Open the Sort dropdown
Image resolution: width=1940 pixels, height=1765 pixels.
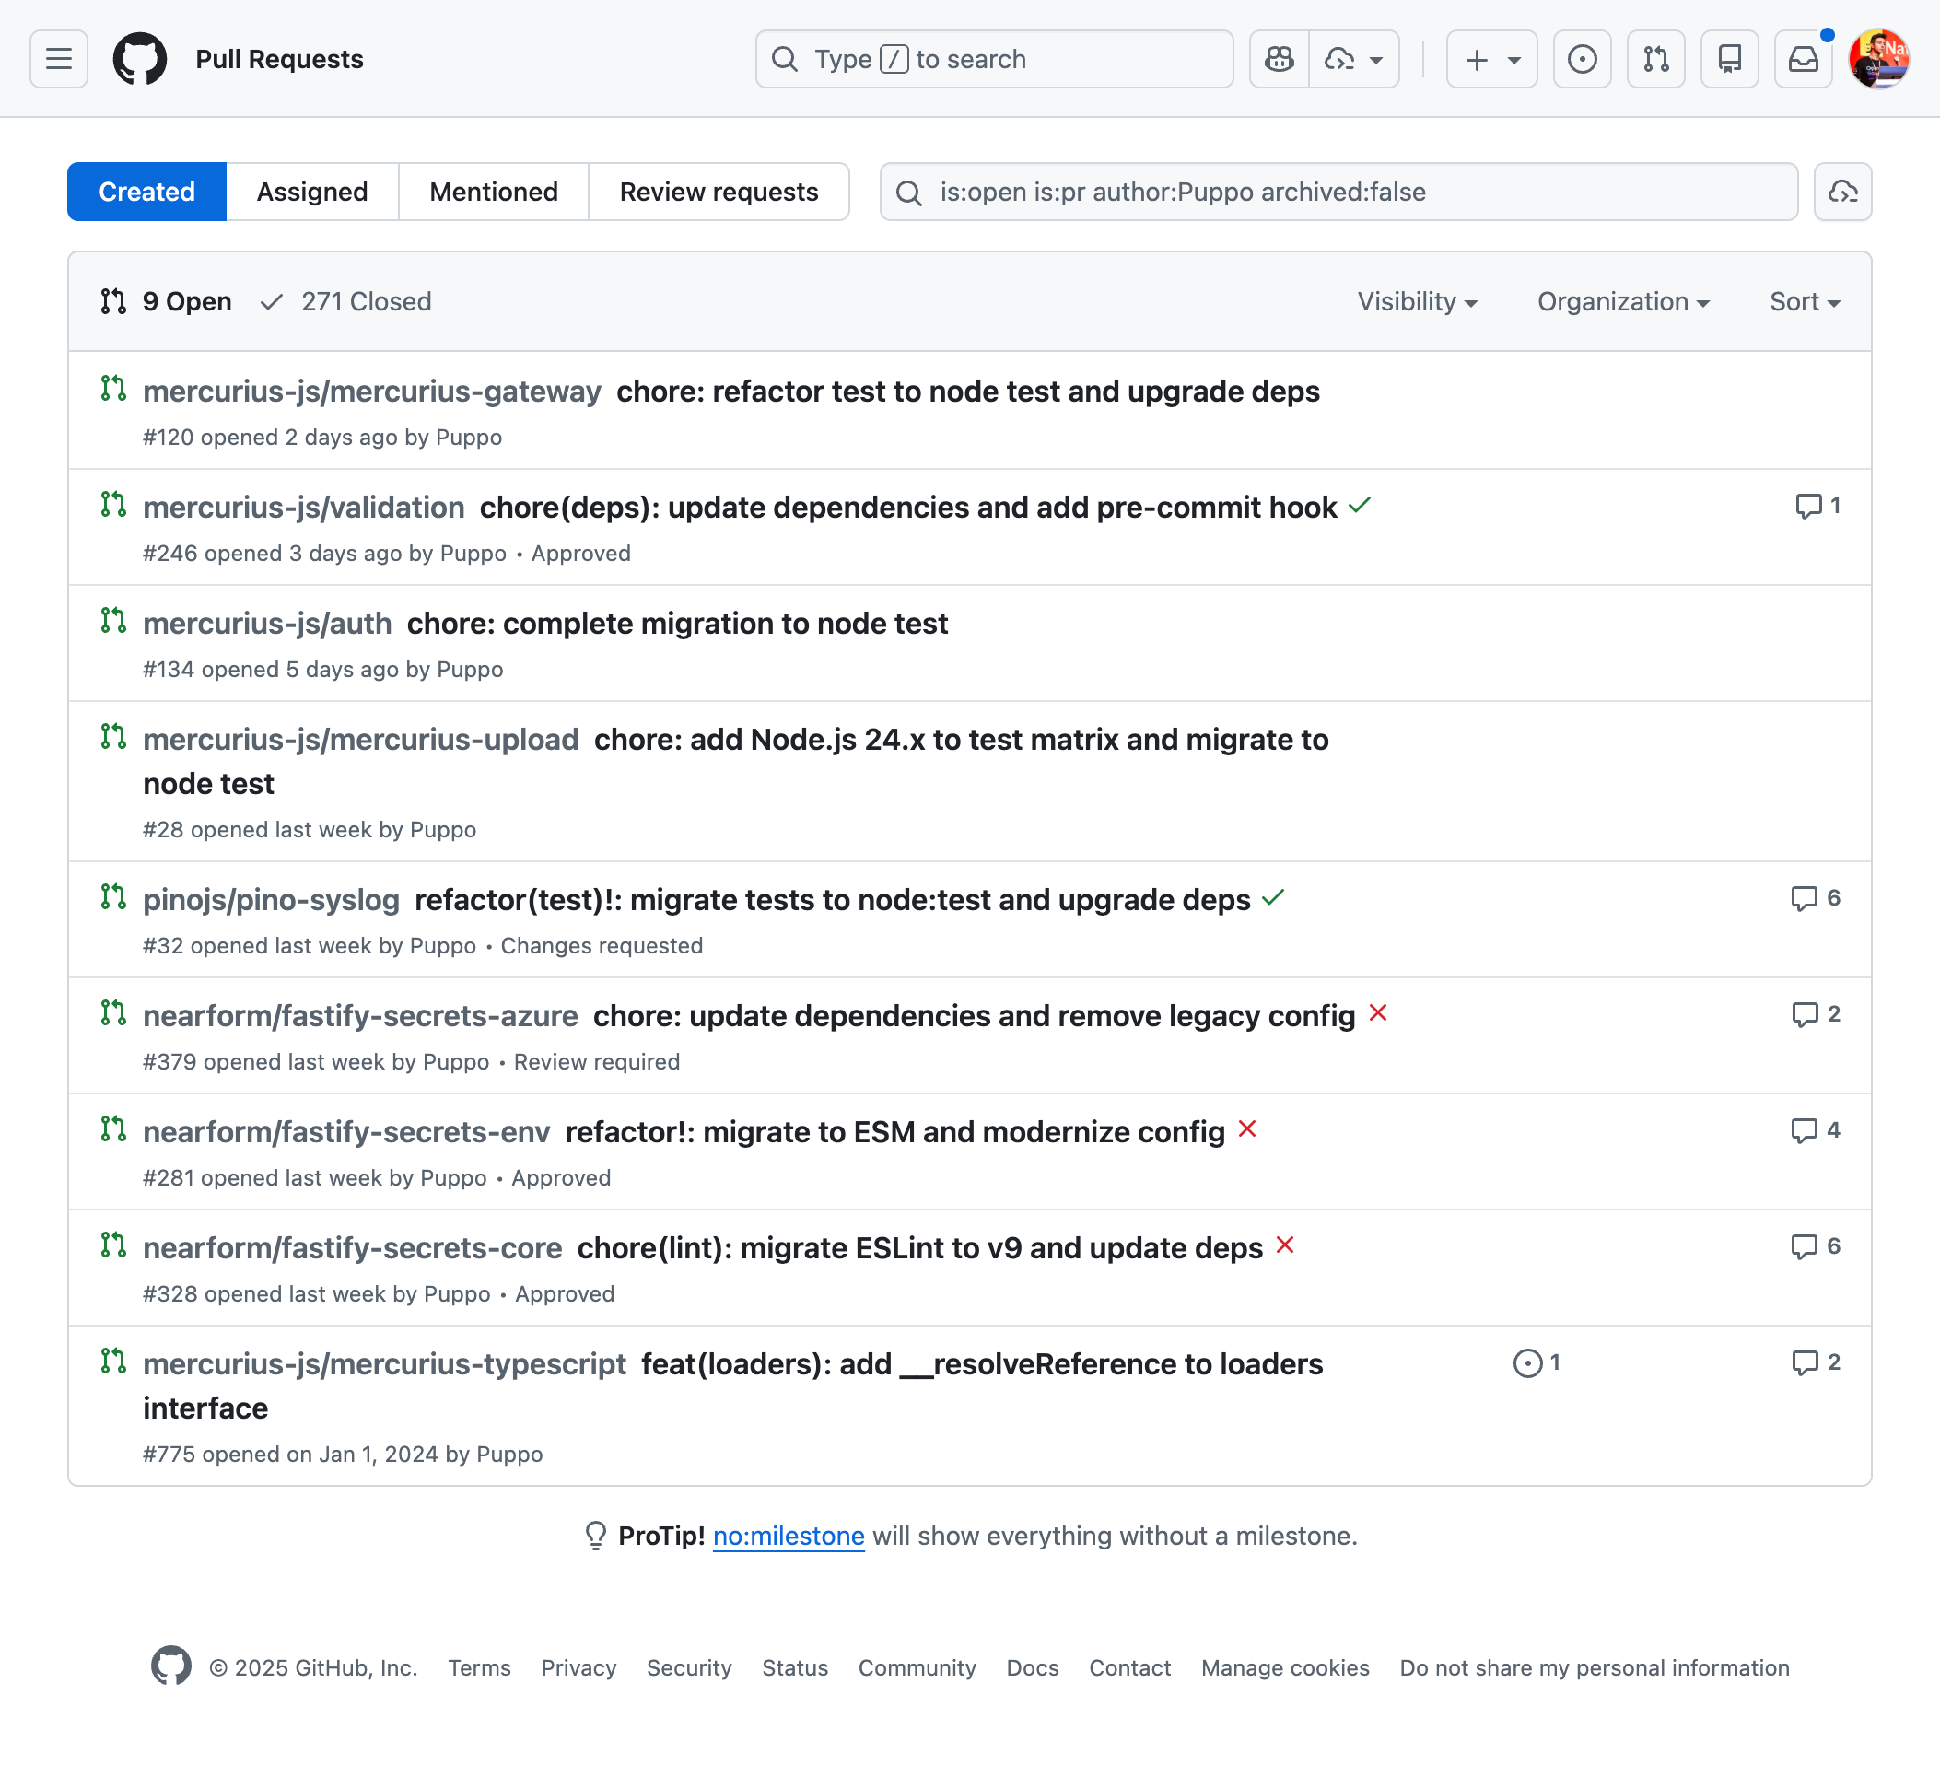[1803, 301]
